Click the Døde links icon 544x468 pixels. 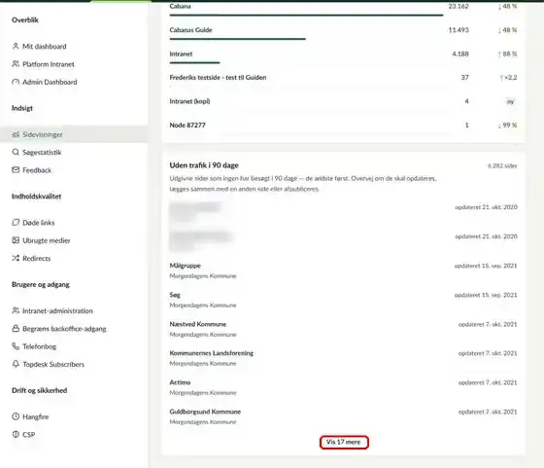tap(16, 223)
